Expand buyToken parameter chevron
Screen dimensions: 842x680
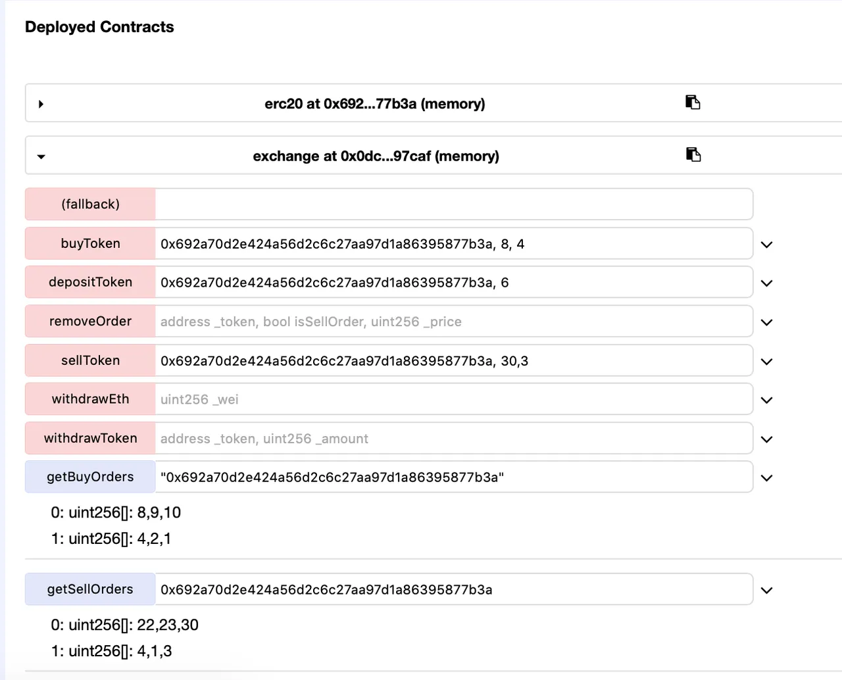click(x=766, y=245)
